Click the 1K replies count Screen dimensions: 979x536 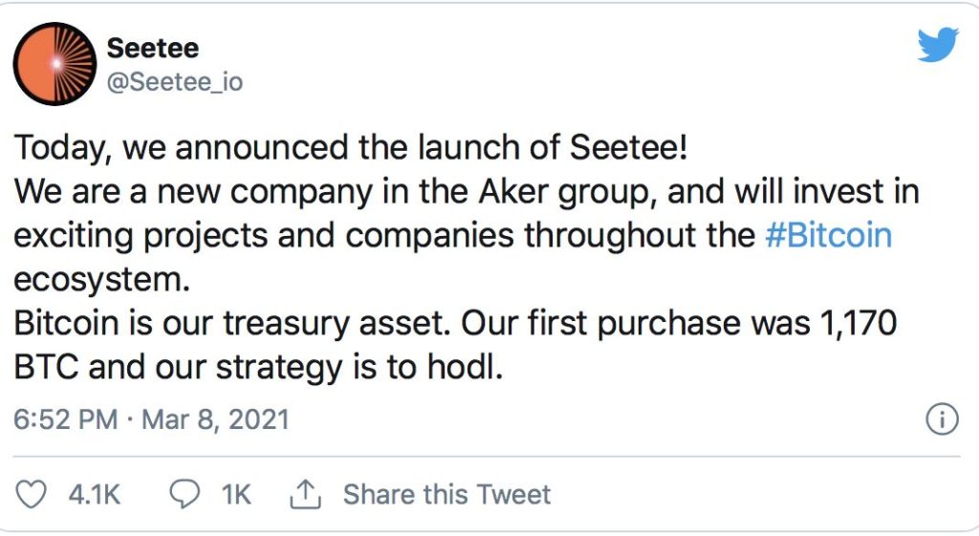point(236,494)
